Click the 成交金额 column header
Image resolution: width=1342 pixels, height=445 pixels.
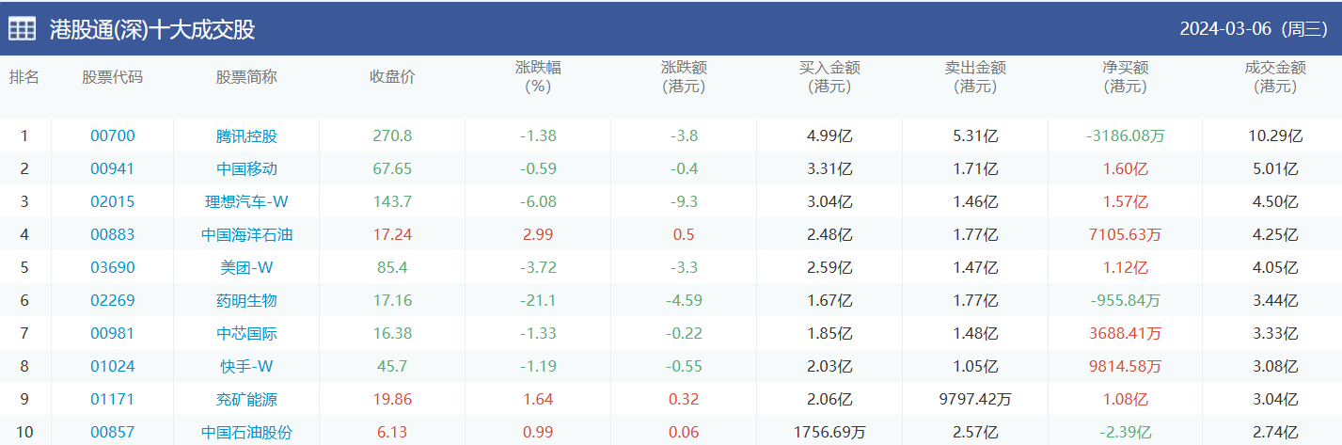(x=1275, y=77)
